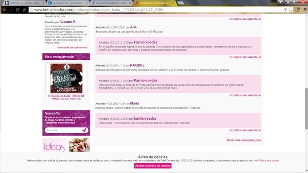Click the scrollbar down arrow
Screen dimensions: 308x173
306,171
